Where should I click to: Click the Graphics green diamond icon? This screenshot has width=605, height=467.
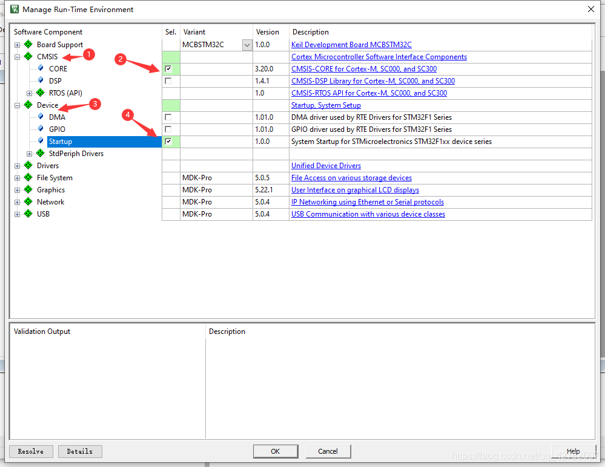(x=28, y=189)
